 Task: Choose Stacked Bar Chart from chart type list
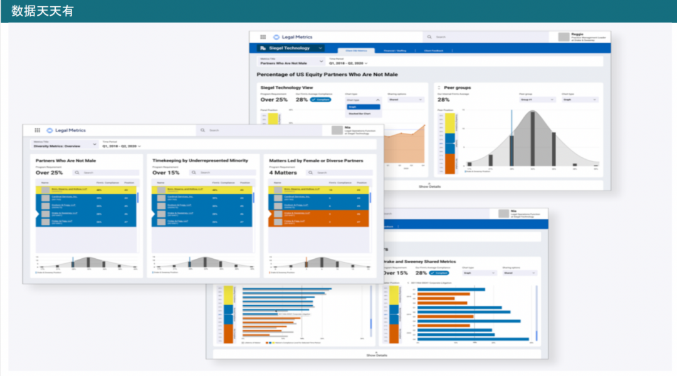tap(359, 113)
